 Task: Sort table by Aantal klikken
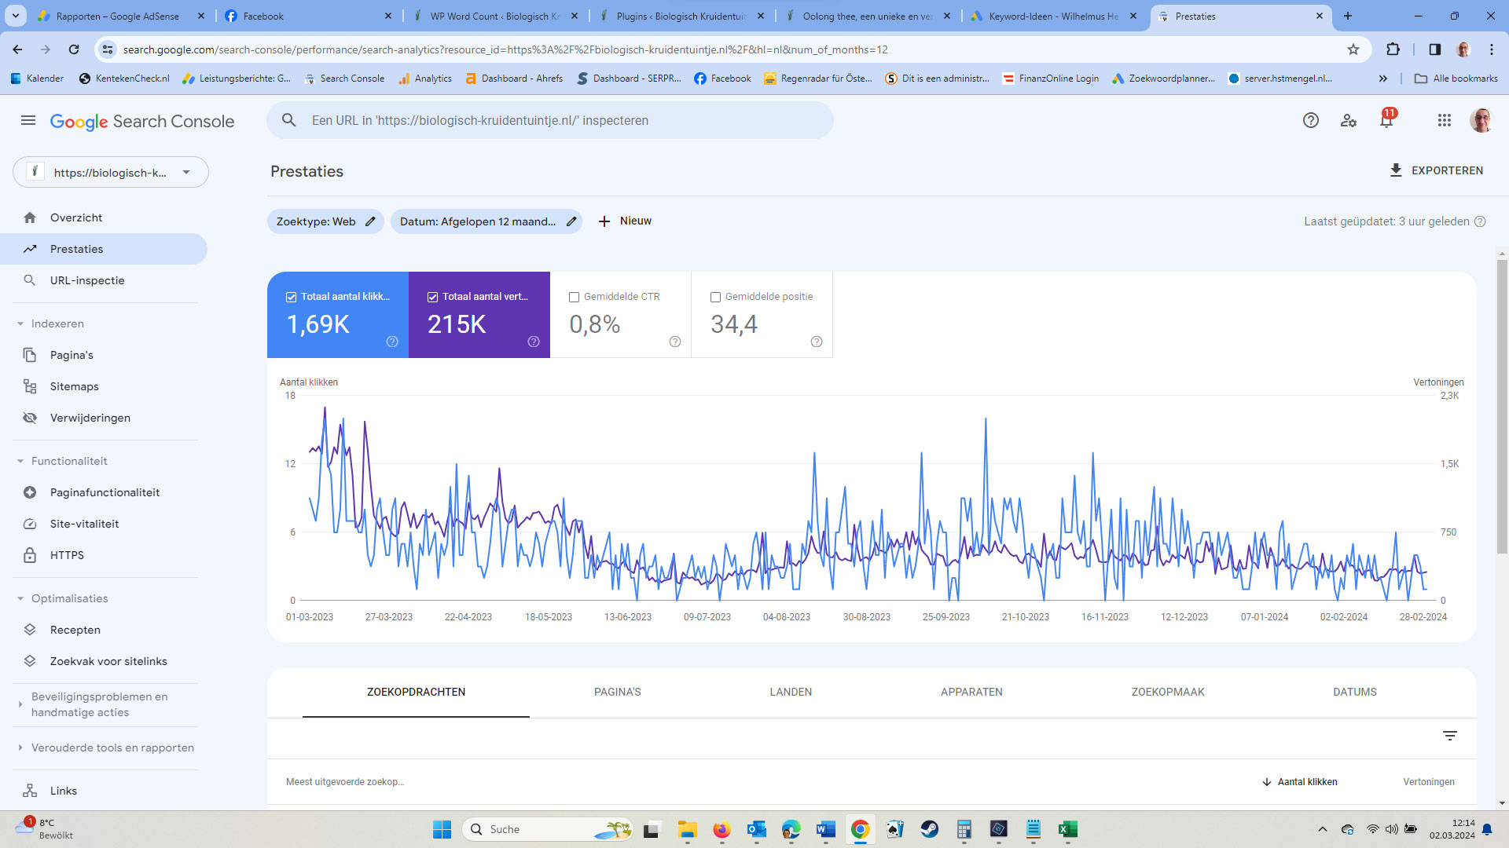pyautogui.click(x=1300, y=782)
